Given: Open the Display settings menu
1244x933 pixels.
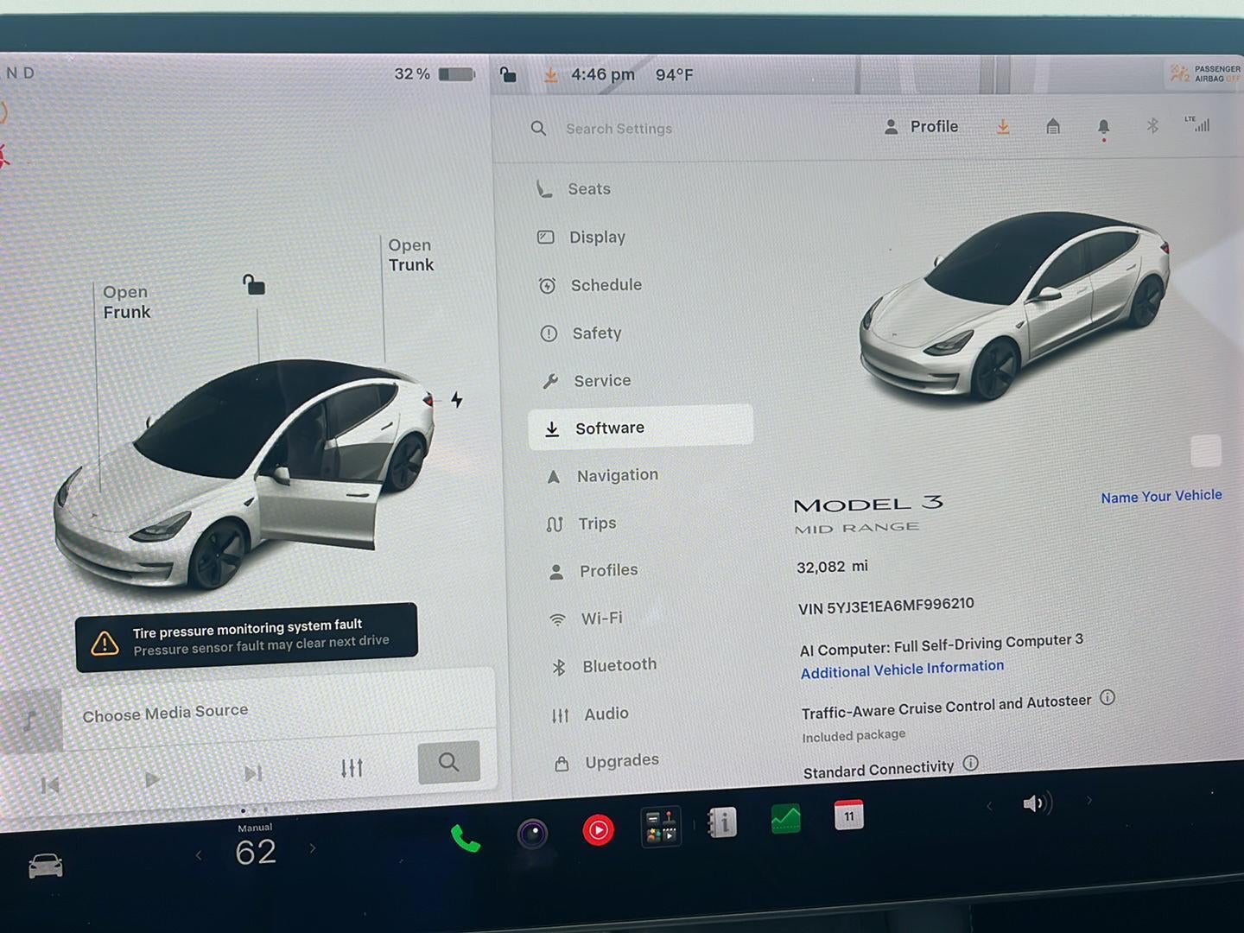Looking at the screenshot, I should (581, 237).
